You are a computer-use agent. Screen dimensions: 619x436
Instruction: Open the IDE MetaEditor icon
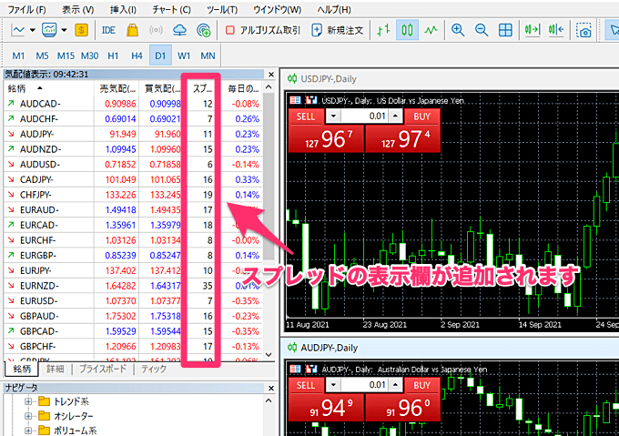coord(108,30)
